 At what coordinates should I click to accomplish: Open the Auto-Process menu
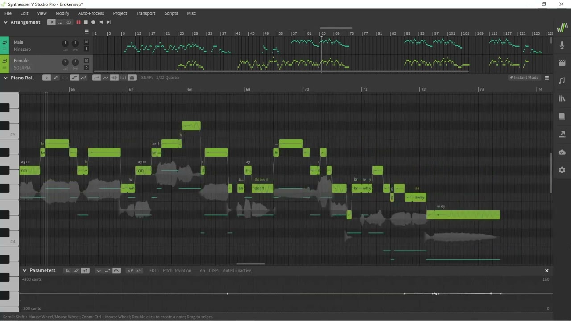coord(91,13)
